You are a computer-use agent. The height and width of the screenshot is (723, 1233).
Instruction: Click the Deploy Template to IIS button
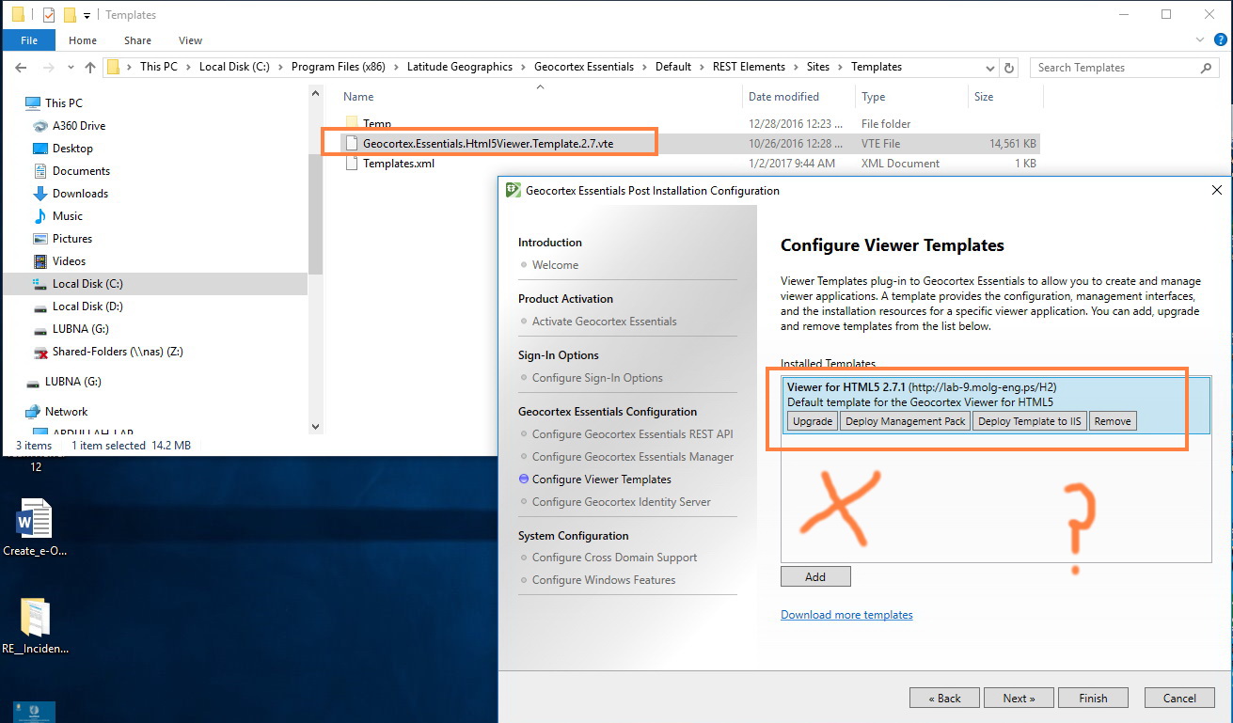[1030, 421]
